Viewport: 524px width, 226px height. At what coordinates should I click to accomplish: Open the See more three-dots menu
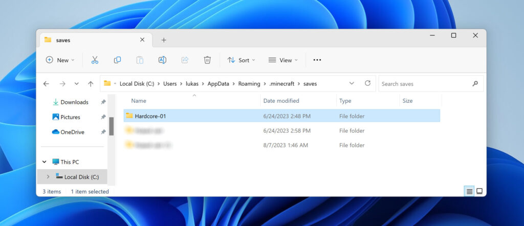[317, 60]
